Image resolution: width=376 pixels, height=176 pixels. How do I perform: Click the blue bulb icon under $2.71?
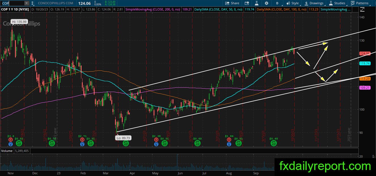pyautogui.click(x=82, y=144)
